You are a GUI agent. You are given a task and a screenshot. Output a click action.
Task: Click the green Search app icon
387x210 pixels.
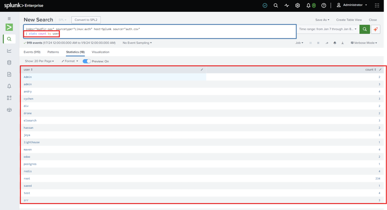pyautogui.click(x=9, y=27)
